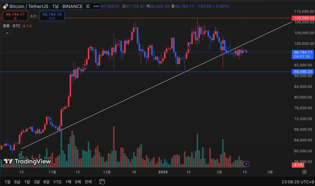Select the 전체 all-time range

point(88,182)
